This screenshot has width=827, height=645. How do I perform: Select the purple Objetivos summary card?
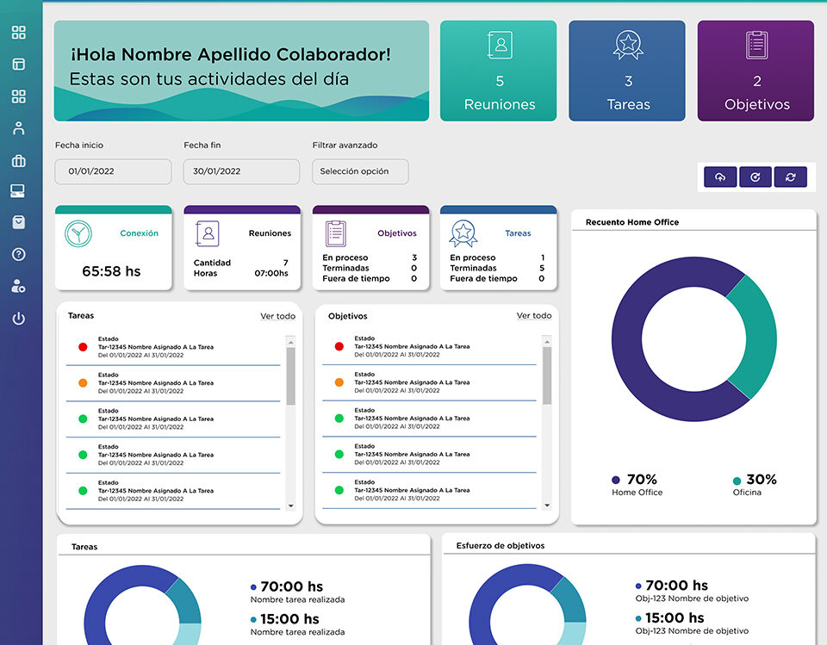(756, 71)
